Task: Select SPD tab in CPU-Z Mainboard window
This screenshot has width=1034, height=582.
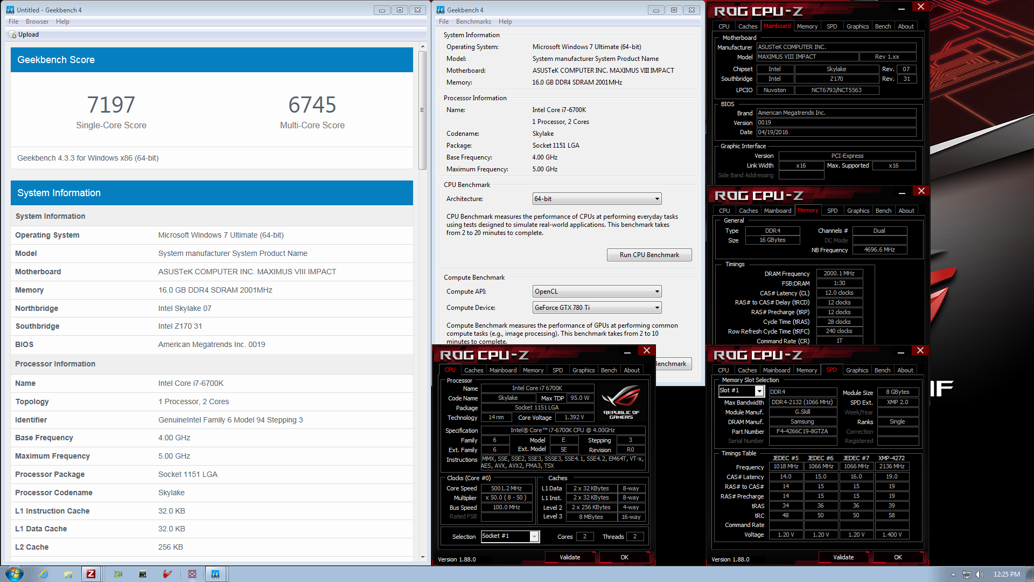Action: pos(832,26)
